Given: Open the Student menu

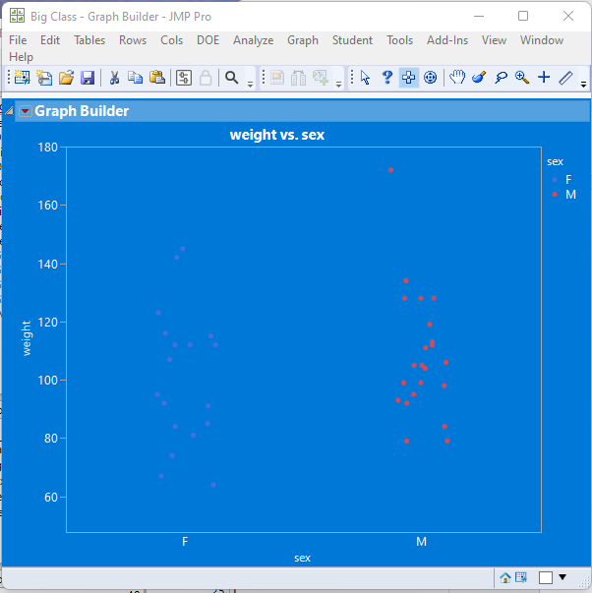Looking at the screenshot, I should 352,40.
